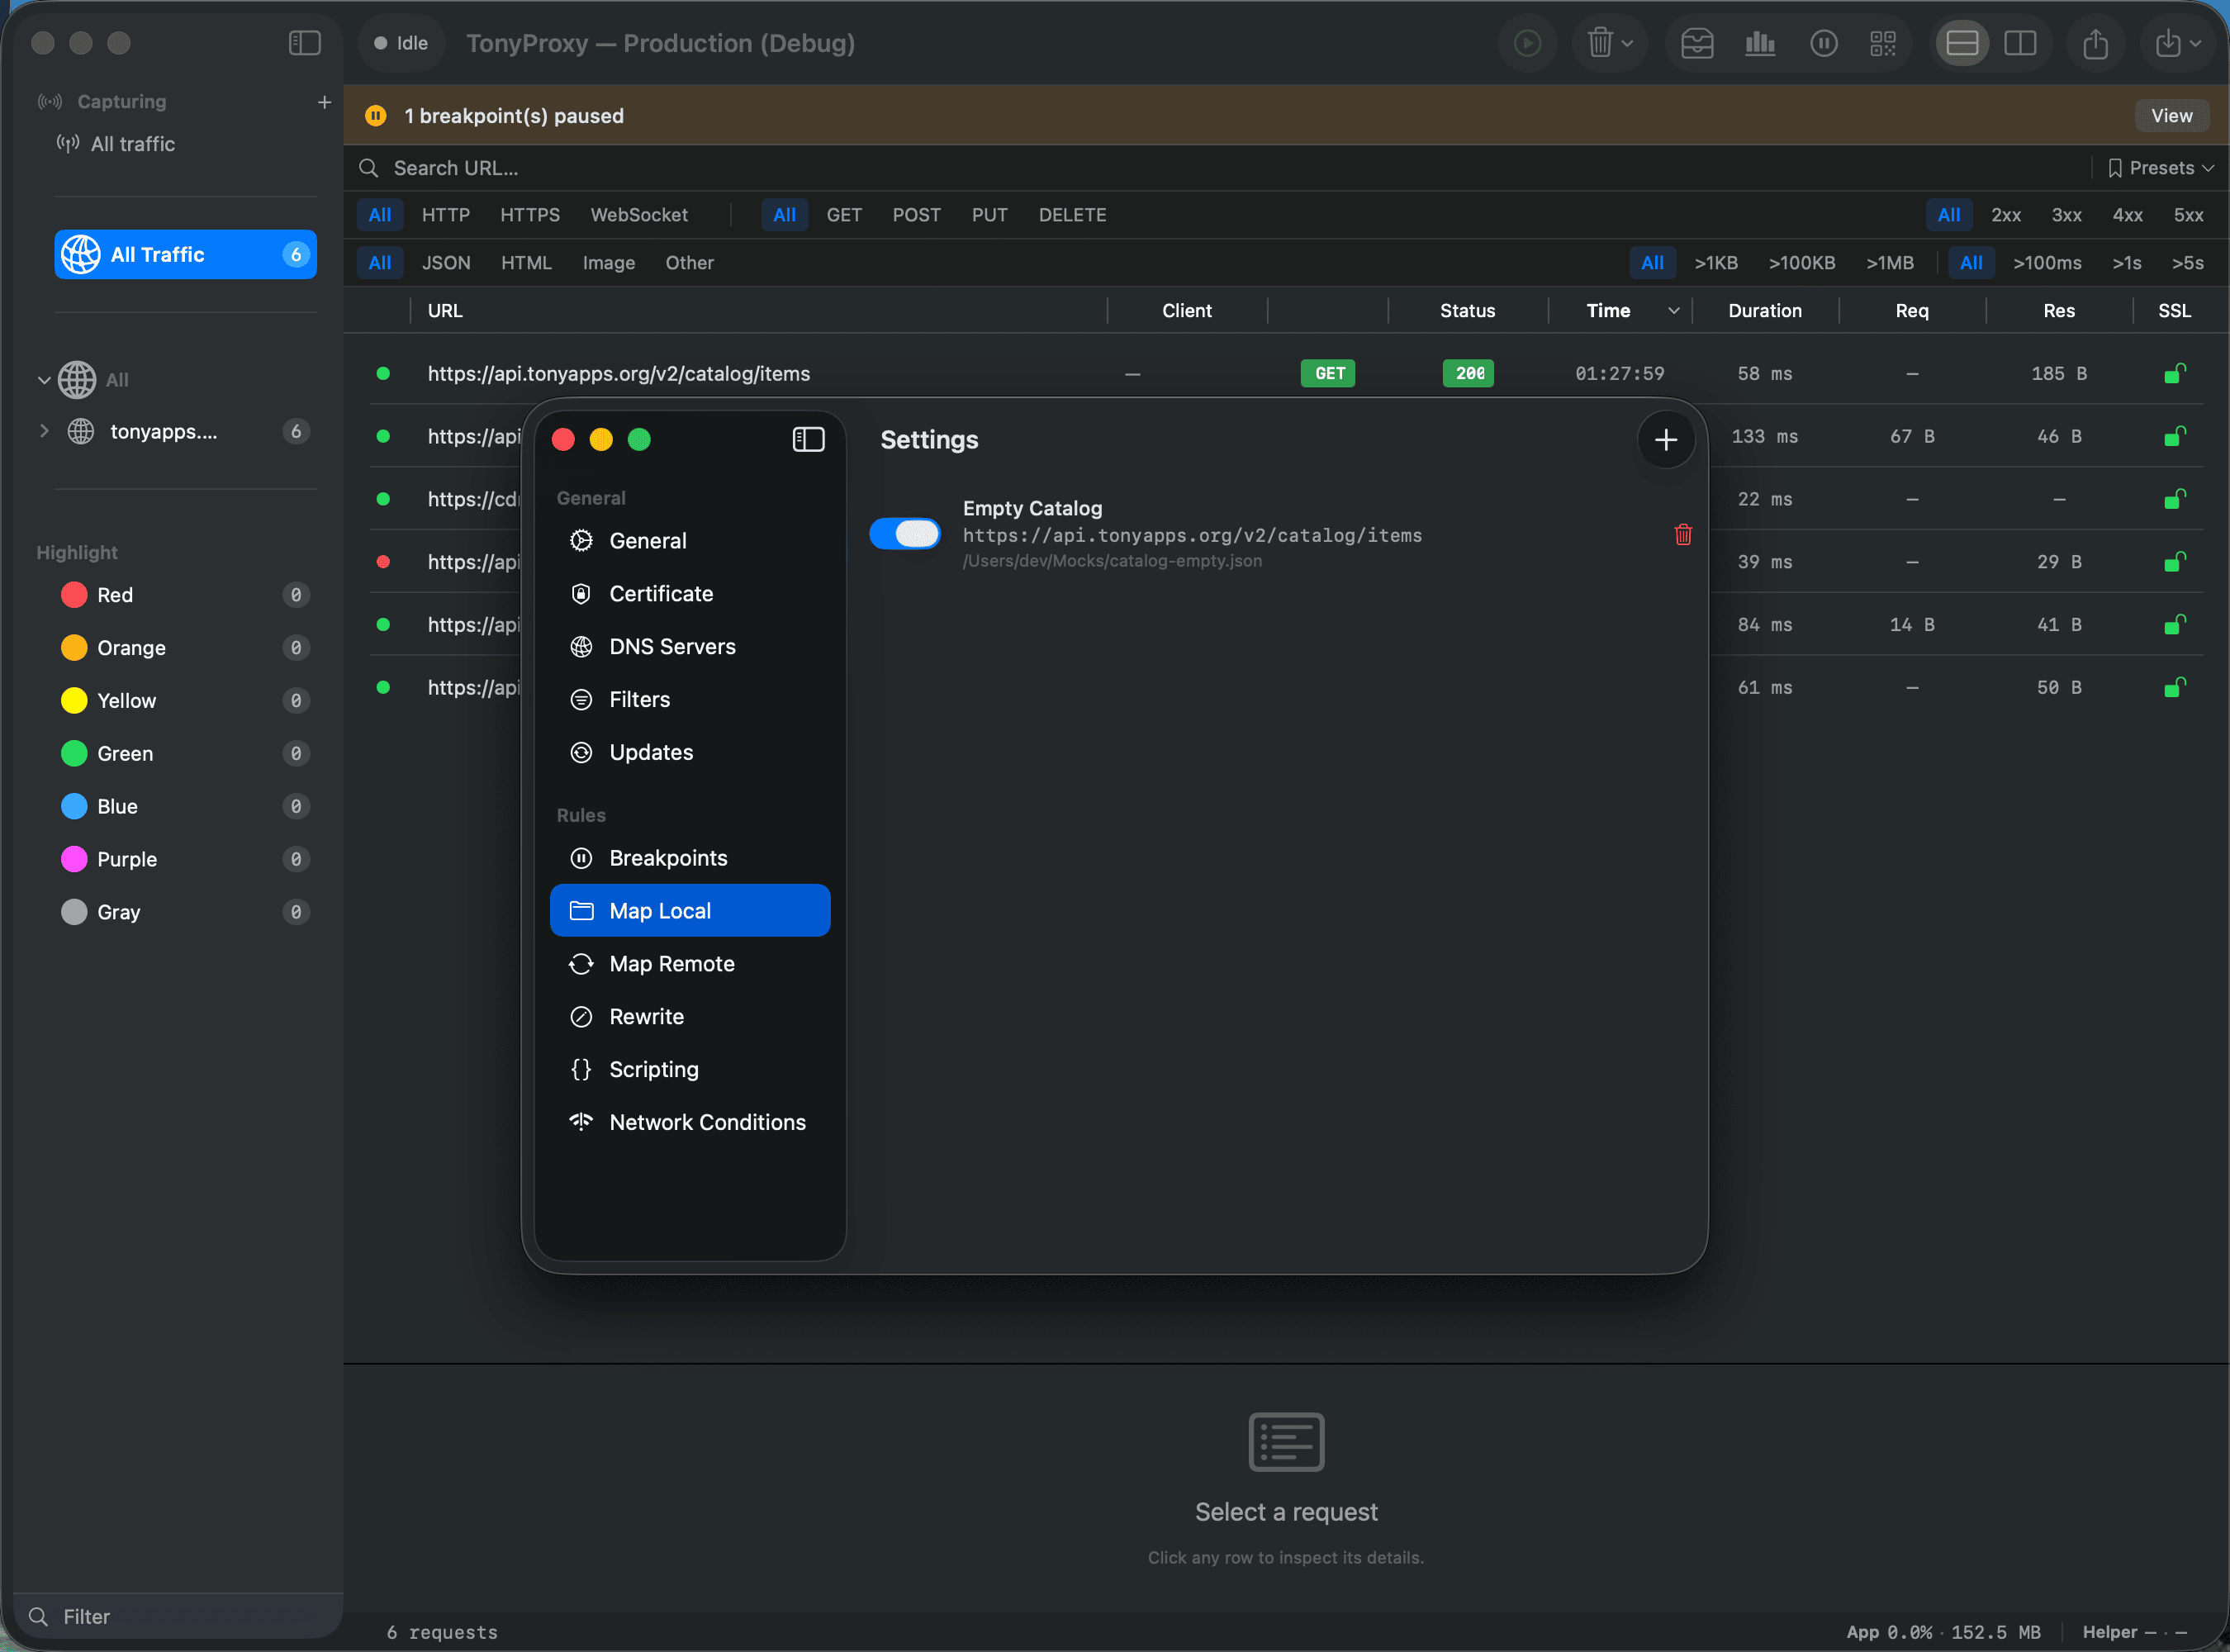Open Scripting rules
2230x1652 pixels.
pyautogui.click(x=690, y=1070)
